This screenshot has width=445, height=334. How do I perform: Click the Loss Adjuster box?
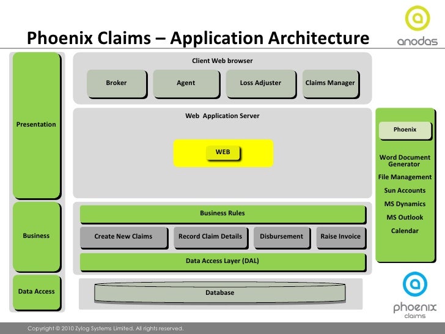click(x=261, y=83)
